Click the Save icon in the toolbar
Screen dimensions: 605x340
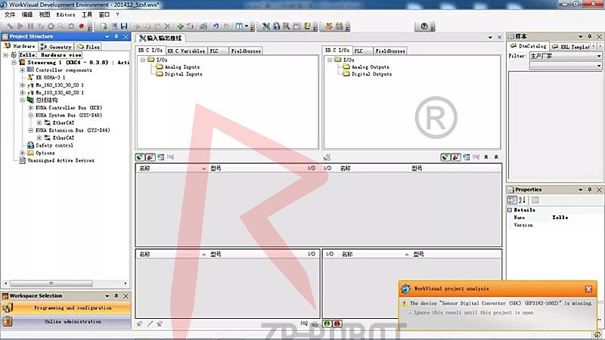pos(123,26)
